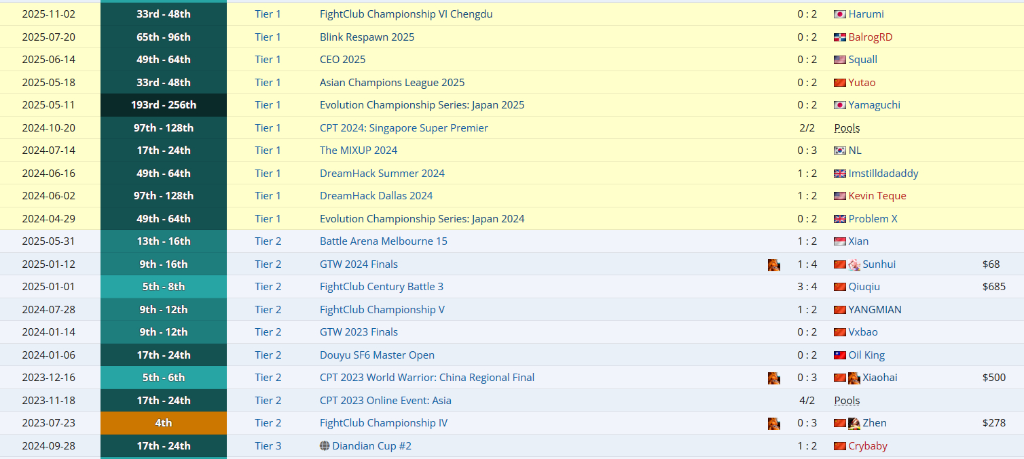1024x459 pixels.
Task: Click the Taiwan flag next to Oil King
Action: (x=840, y=355)
